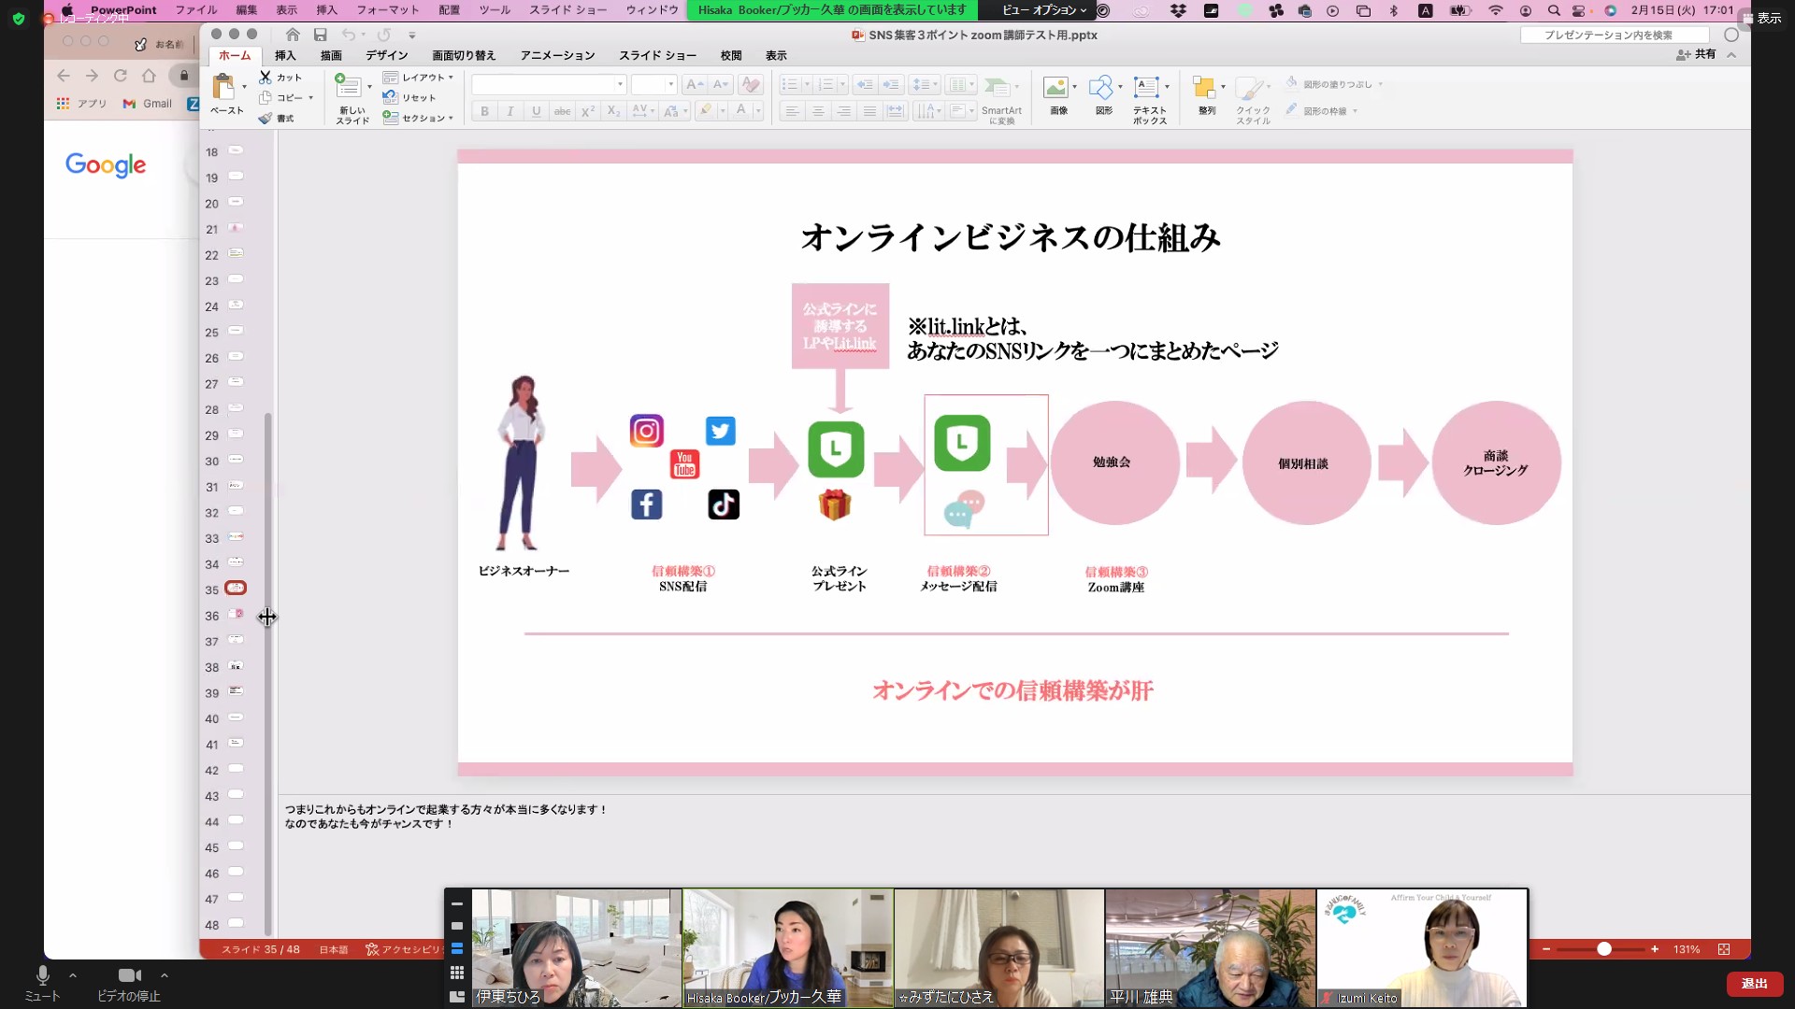This screenshot has height=1009, width=1795.
Task: Toggle Italic formatting
Action: pos(510,111)
